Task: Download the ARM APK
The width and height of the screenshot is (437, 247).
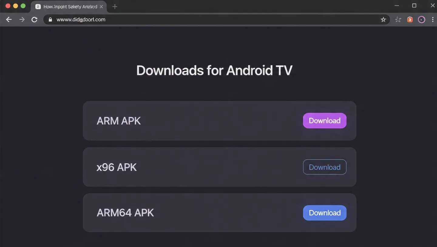Action: click(324, 120)
